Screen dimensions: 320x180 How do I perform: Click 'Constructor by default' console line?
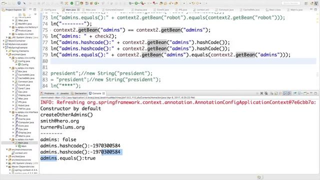point(70,108)
